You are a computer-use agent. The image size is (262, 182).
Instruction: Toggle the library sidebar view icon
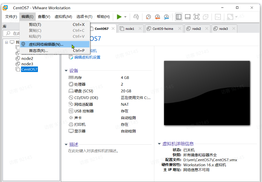tap(179, 17)
